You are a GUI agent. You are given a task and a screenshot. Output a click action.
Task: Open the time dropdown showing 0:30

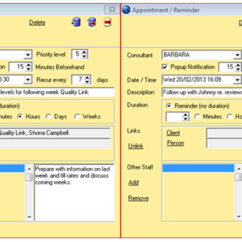[x=28, y=79]
